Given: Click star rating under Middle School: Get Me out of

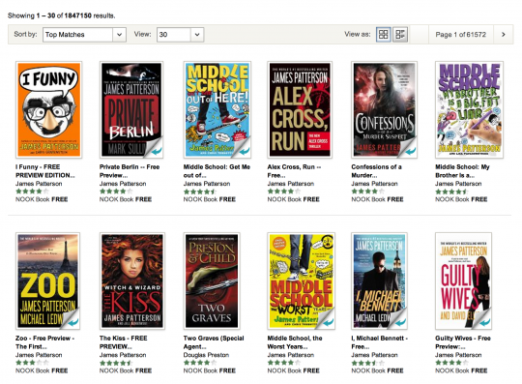Looking at the screenshot, I should [x=200, y=192].
